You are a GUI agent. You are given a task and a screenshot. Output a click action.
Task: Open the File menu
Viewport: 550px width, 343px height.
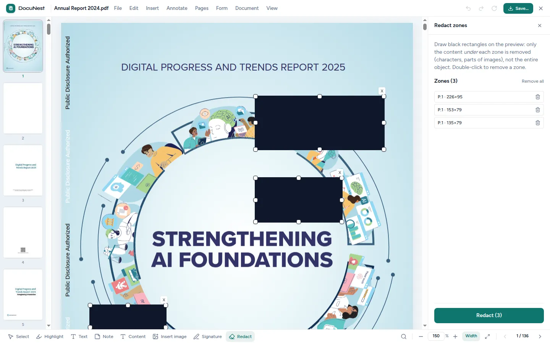pyautogui.click(x=118, y=8)
